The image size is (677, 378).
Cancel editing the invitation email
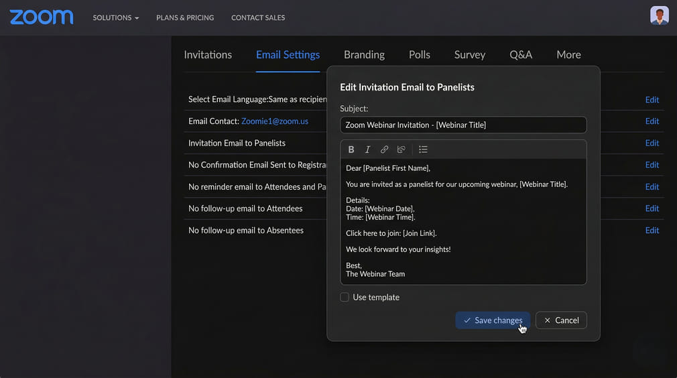pos(561,320)
